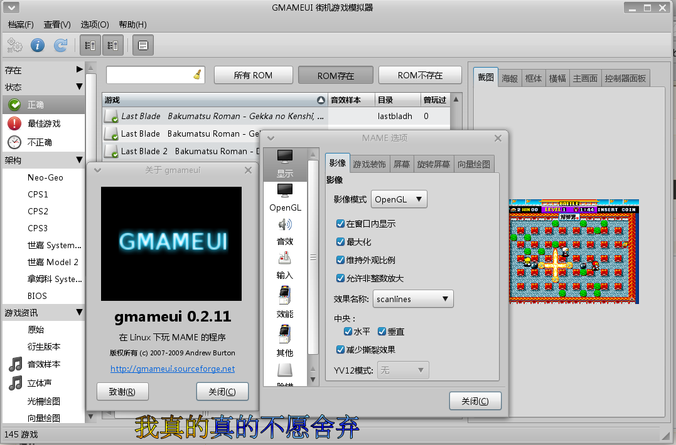Switch to the 向量绘图 tab in MAME options
The width and height of the screenshot is (676, 445).
click(474, 164)
